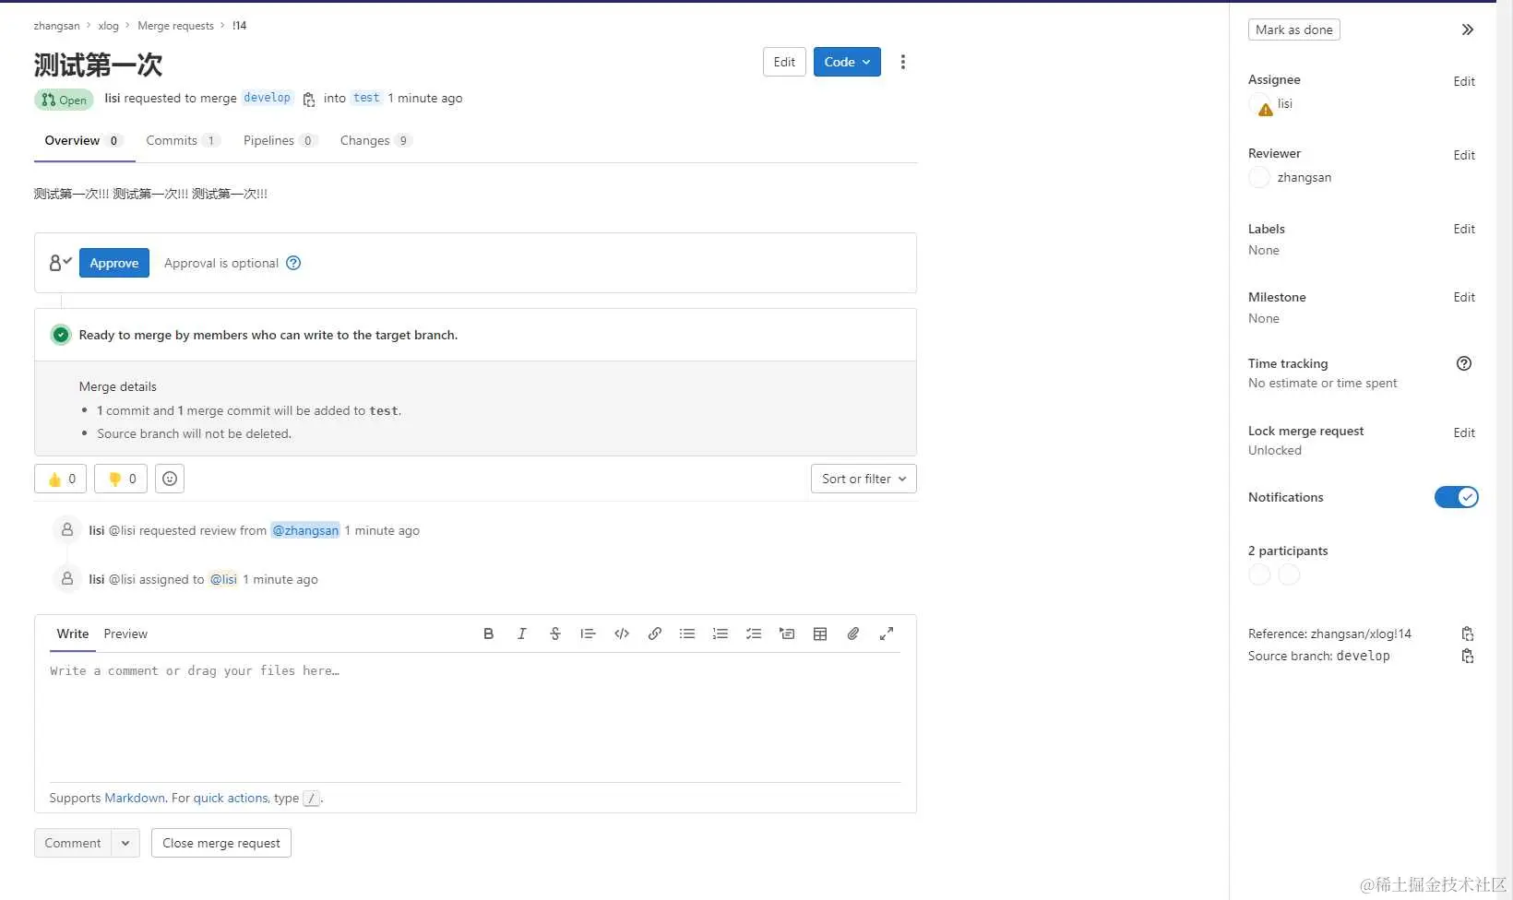
Task: Open the Code dropdown
Action: click(847, 62)
